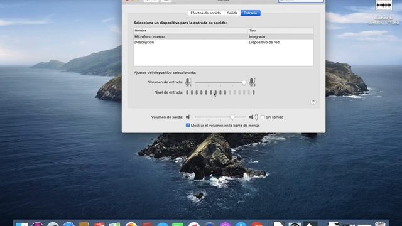Viewport: 402px width, 226px height.
Task: Select the Entrada tab
Action: coord(250,13)
